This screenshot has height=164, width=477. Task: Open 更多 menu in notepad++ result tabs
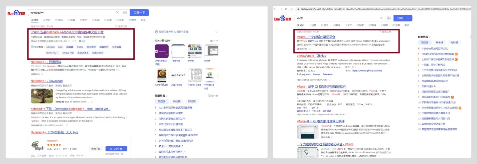143,20
